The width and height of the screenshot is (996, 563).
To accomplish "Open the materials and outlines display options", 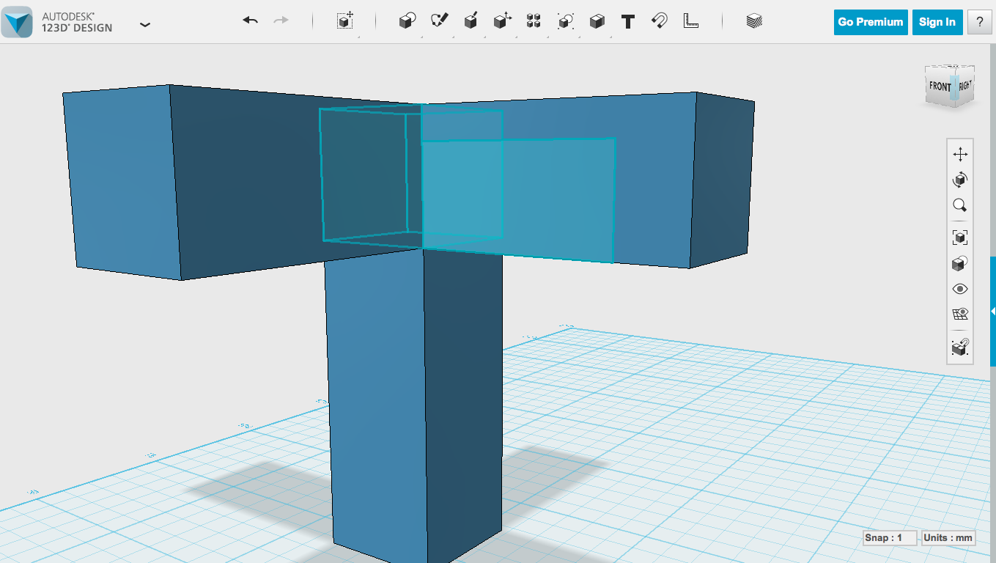I will 960,263.
